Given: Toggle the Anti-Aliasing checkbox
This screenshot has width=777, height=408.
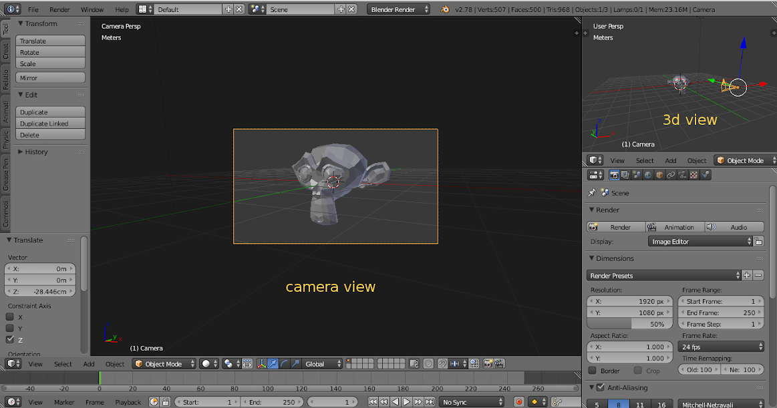Looking at the screenshot, I should pyautogui.click(x=600, y=387).
